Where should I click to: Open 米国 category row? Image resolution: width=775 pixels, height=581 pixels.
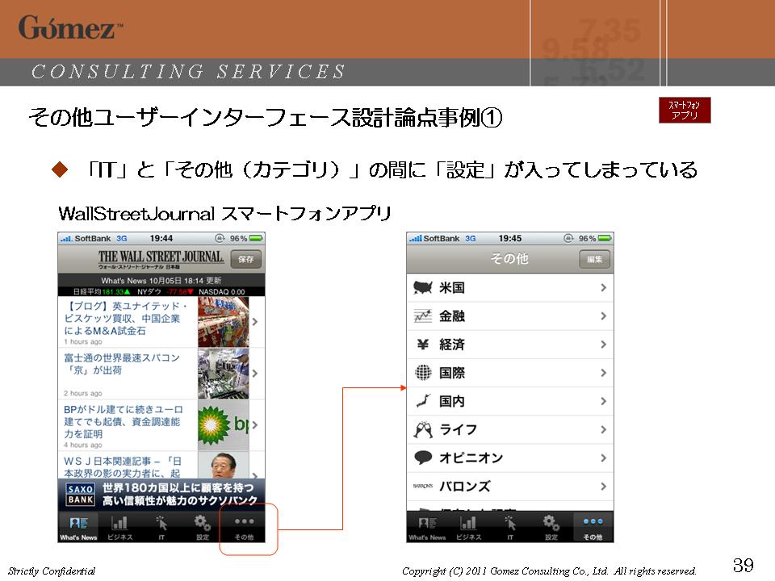(x=509, y=287)
